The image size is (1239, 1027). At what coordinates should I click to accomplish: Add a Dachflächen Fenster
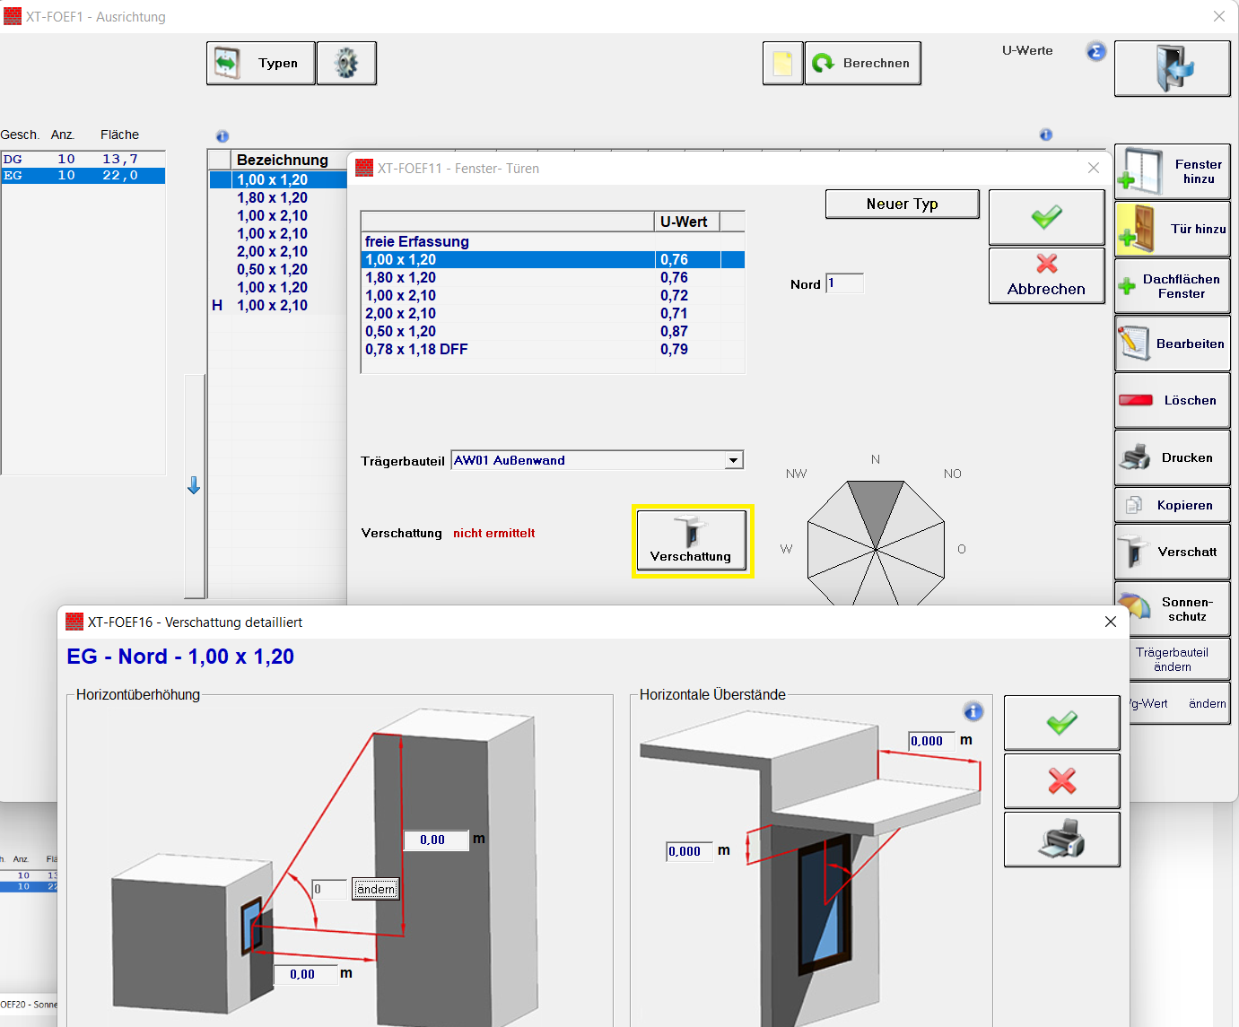pos(1172,286)
